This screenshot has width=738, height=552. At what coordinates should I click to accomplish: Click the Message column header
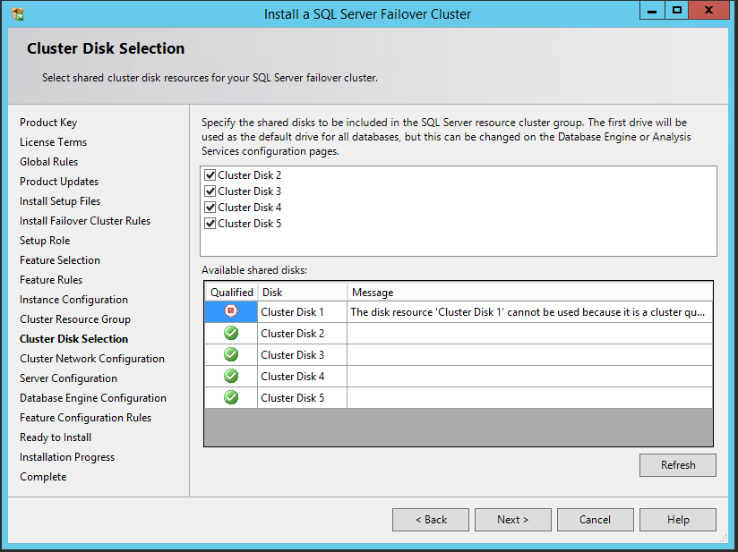pos(530,292)
